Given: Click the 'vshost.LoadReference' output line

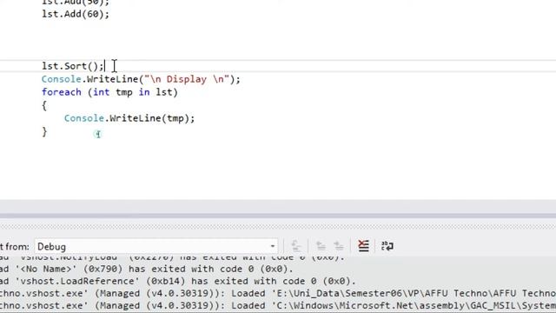Looking at the screenshot, I should (x=178, y=282).
